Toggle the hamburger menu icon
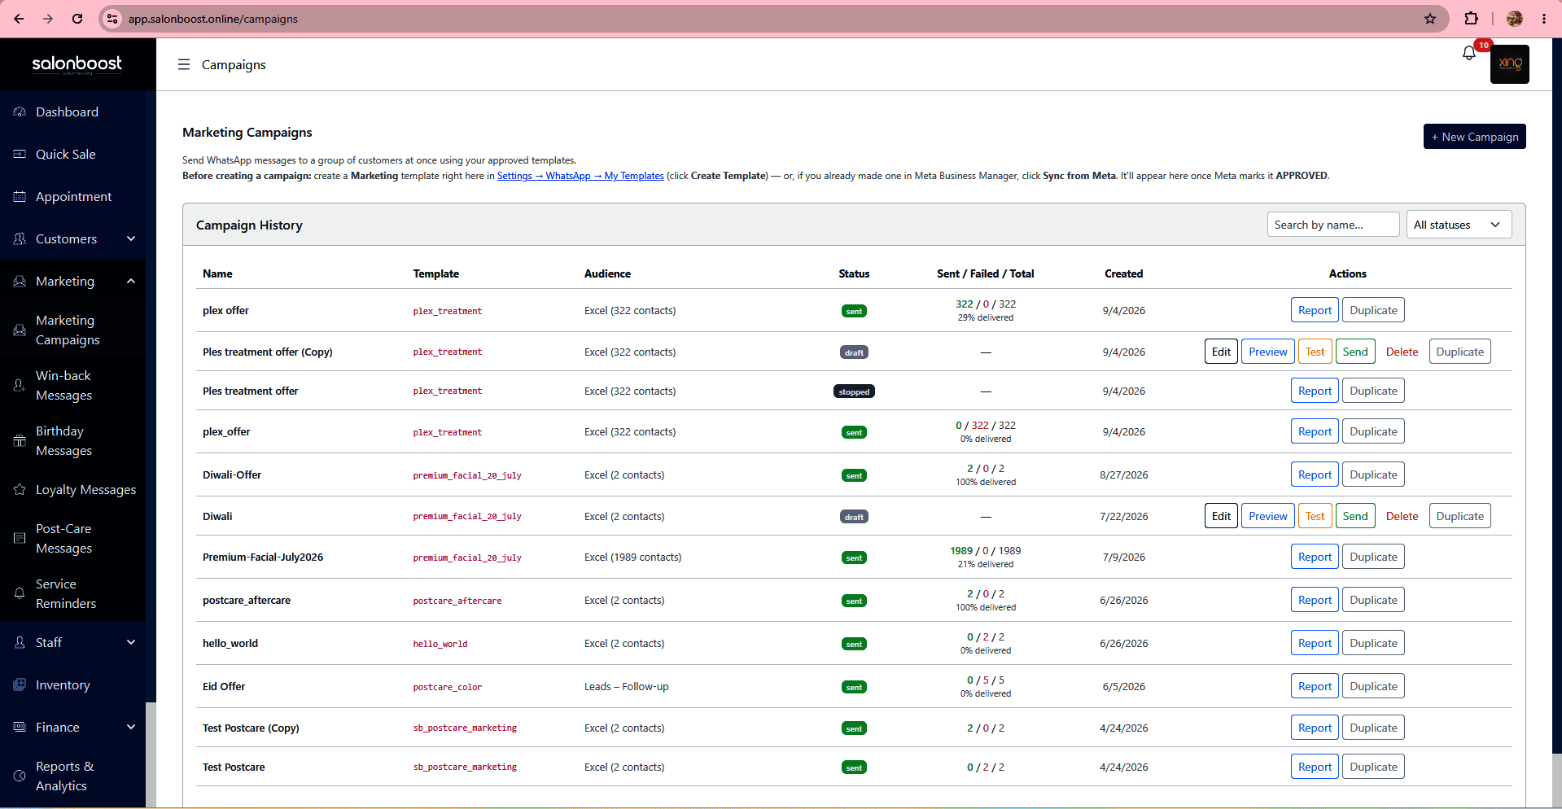Image resolution: width=1562 pixels, height=809 pixels. tap(184, 64)
